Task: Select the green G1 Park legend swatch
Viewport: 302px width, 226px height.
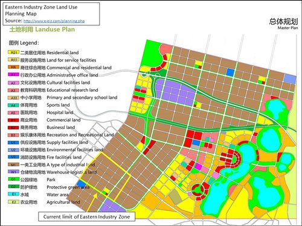Action: tap(13, 180)
